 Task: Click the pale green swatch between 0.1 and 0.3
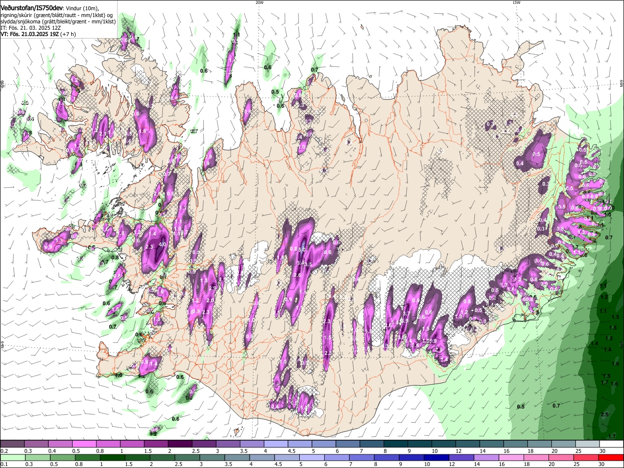[x=12, y=457]
